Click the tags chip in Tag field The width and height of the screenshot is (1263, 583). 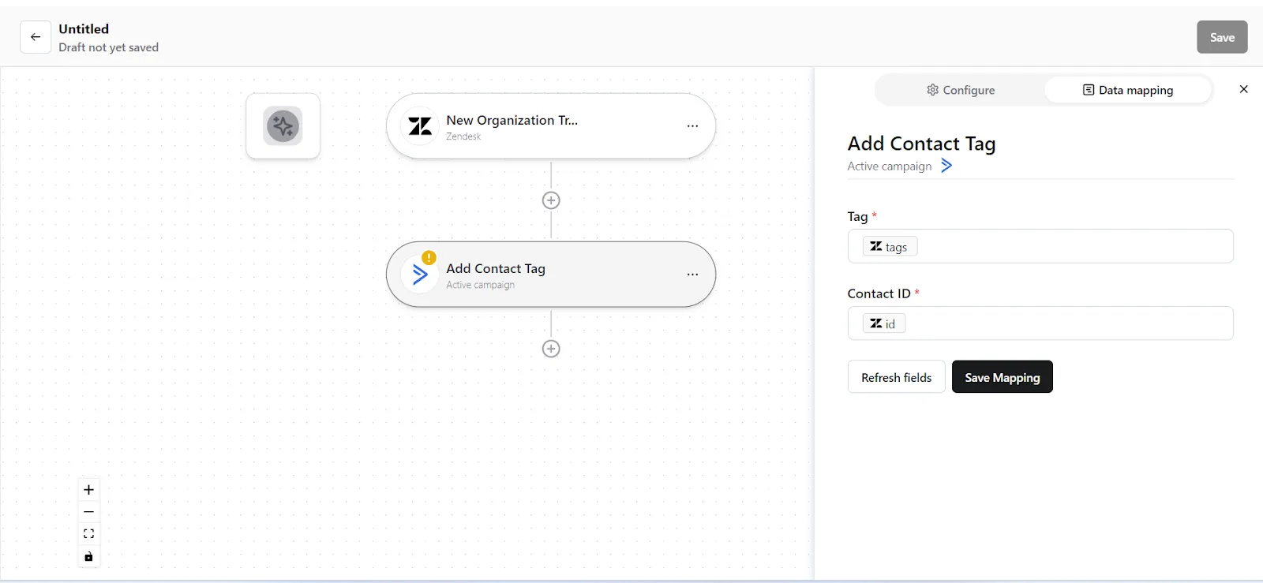(890, 247)
